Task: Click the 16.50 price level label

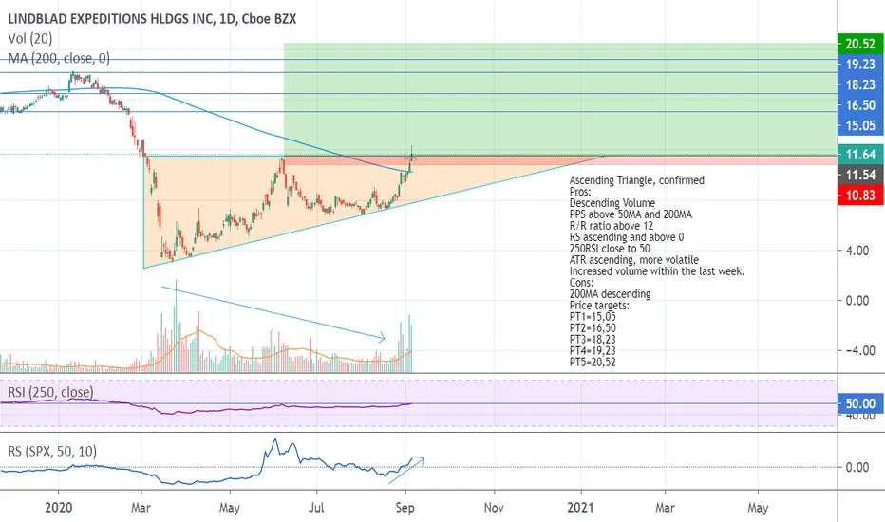Action: pos(860,105)
